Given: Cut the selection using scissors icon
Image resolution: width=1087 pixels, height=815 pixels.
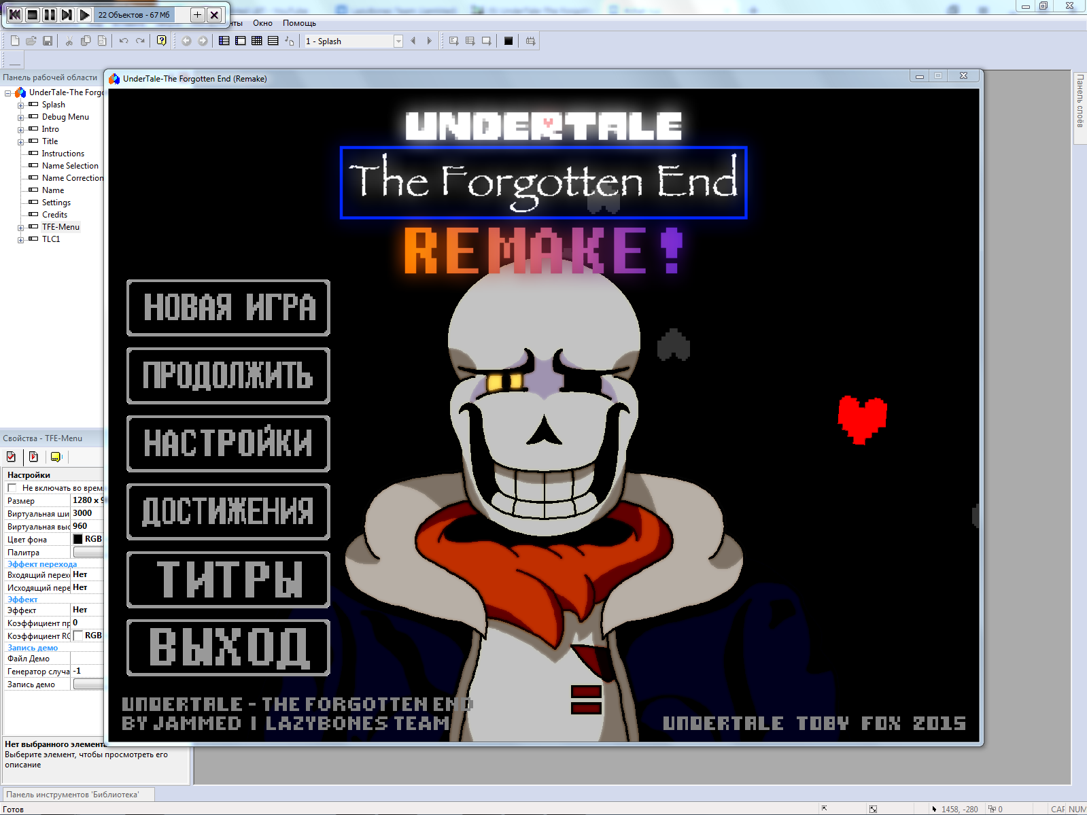Looking at the screenshot, I should coord(69,41).
